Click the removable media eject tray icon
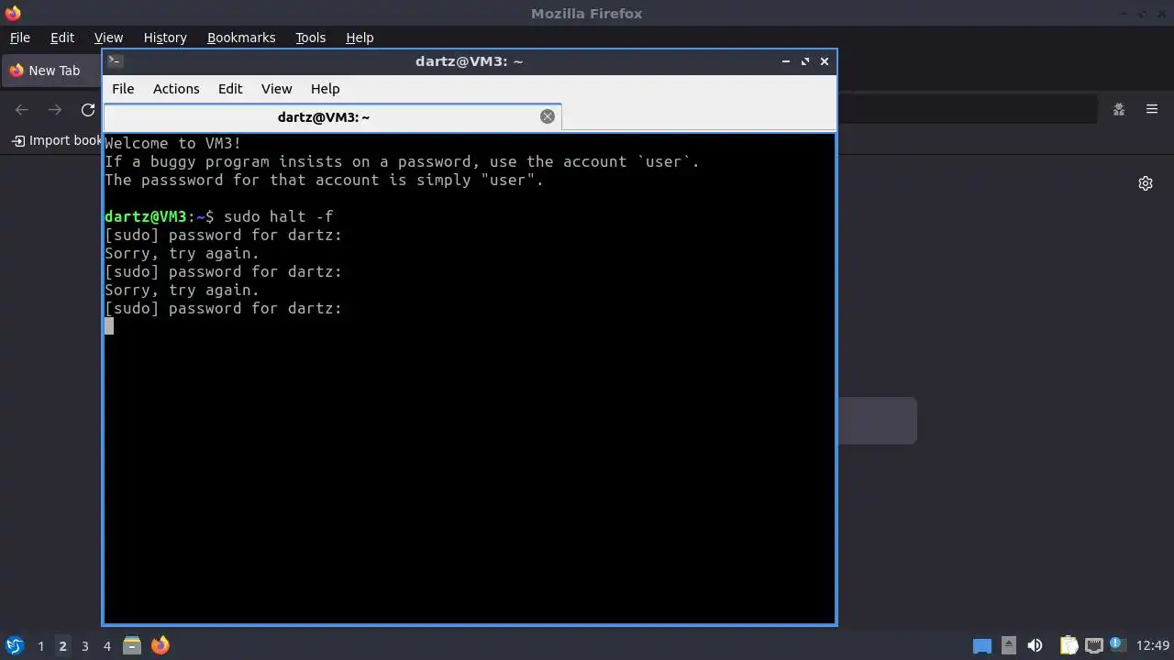This screenshot has height=660, width=1174. (x=1009, y=645)
